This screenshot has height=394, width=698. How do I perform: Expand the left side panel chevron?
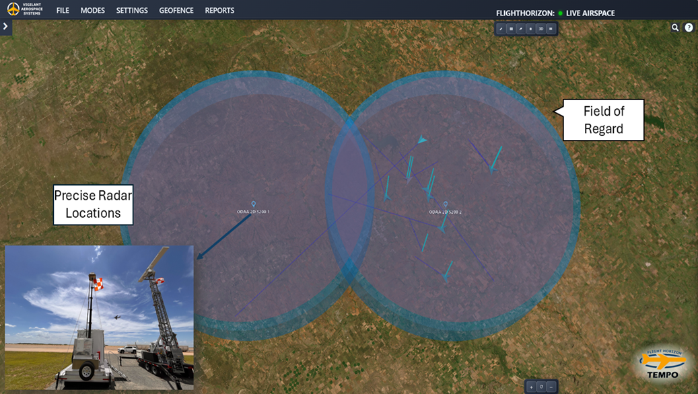click(x=5, y=27)
